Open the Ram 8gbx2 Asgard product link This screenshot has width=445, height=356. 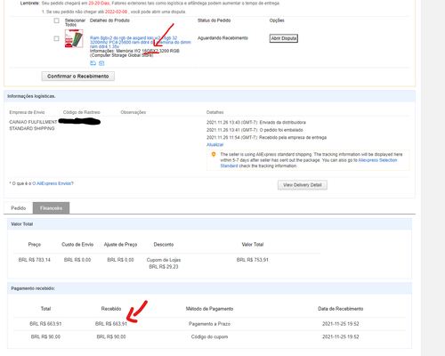click(141, 42)
